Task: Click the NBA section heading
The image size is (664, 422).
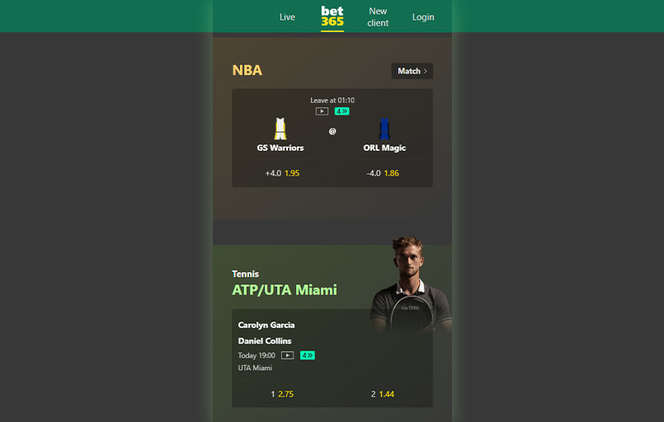Action: [247, 70]
